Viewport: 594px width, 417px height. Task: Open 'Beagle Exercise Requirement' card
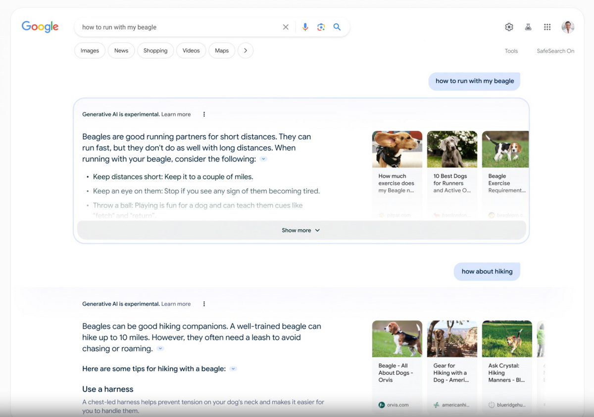coord(505,176)
